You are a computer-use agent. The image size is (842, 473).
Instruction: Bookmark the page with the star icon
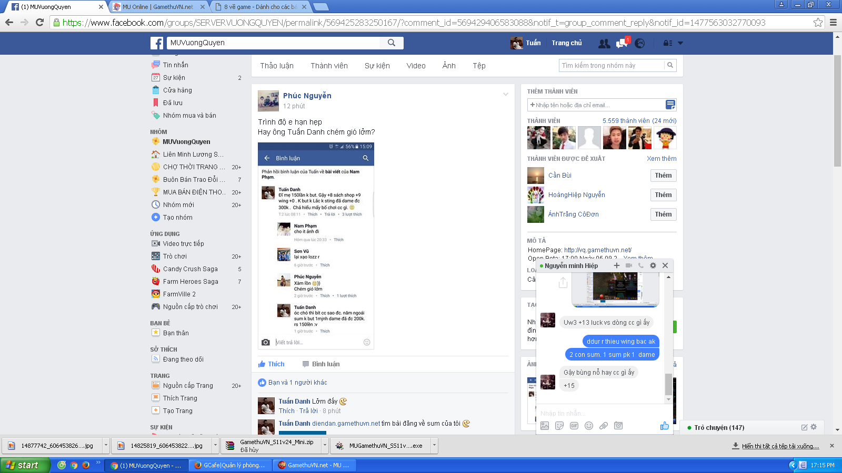(818, 23)
